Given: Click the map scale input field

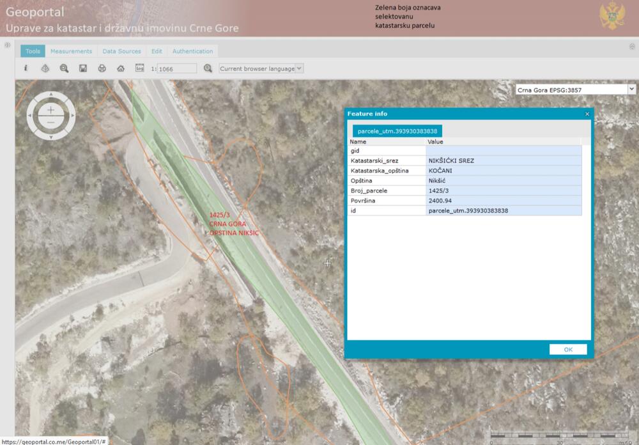Looking at the screenshot, I should tap(176, 68).
